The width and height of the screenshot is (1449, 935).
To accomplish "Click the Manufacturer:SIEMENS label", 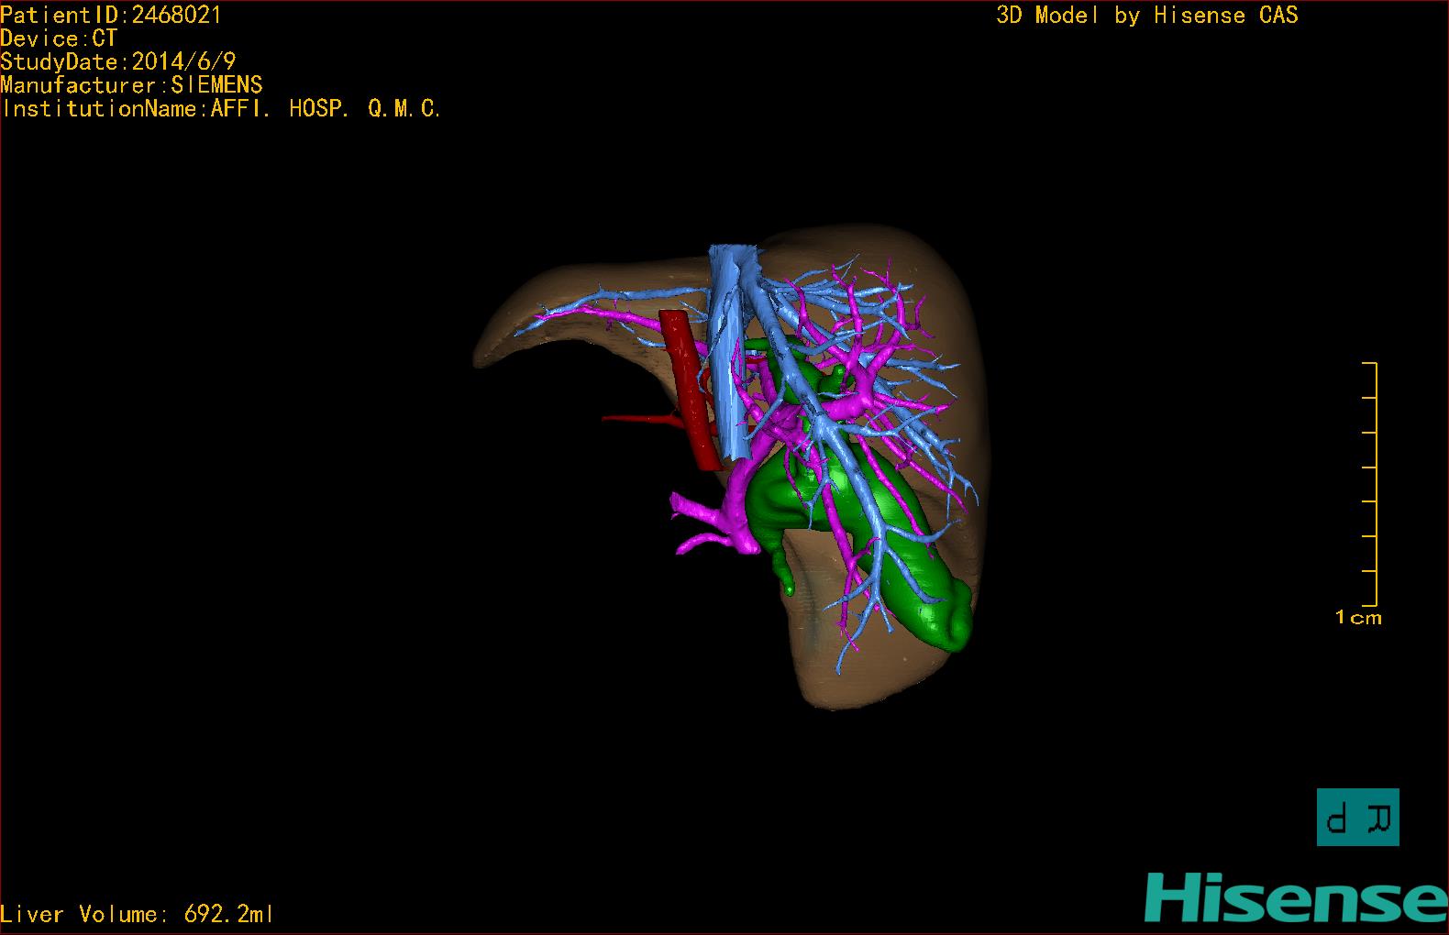I will tap(131, 85).
